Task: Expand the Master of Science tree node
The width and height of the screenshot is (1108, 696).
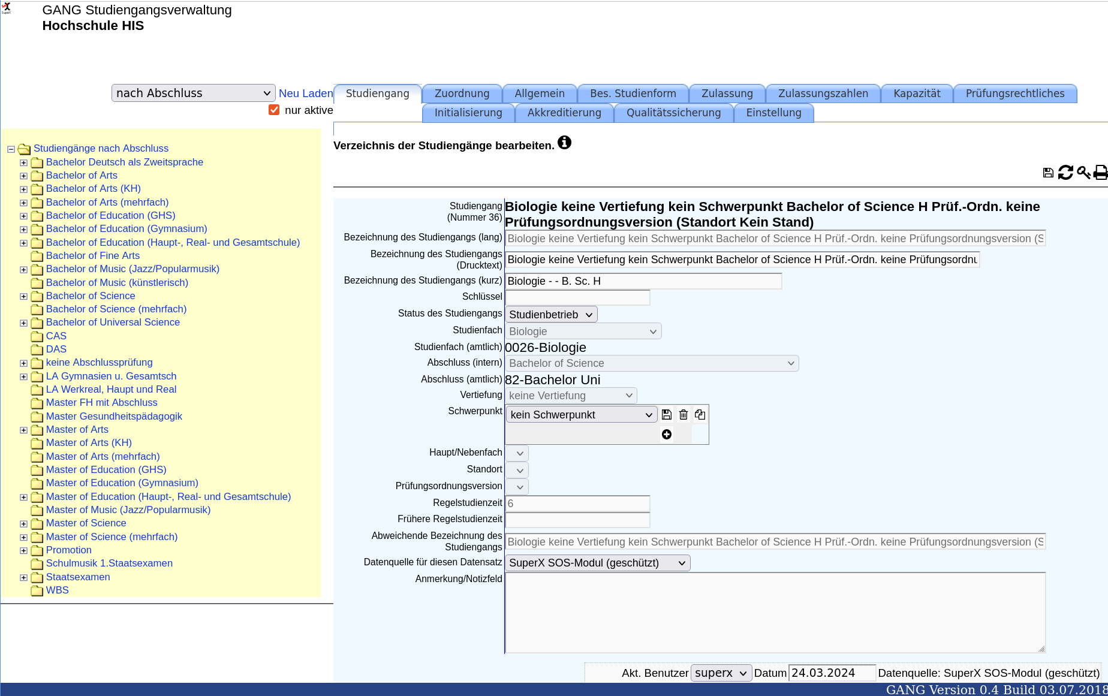Action: [23, 524]
